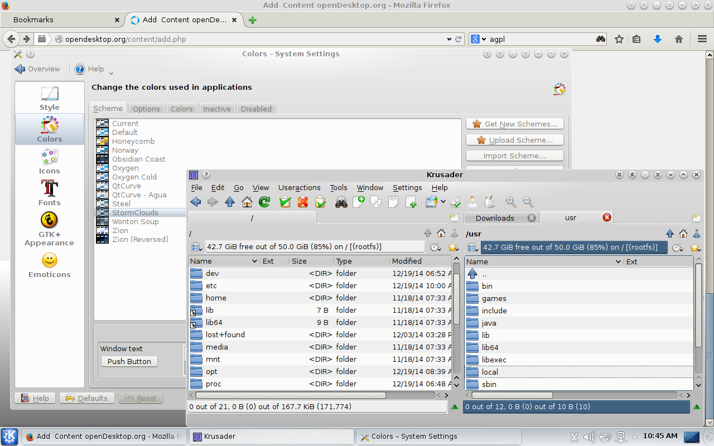Open Krusader's search with the binoculars icon
The height and width of the screenshot is (446, 714).
[x=341, y=202]
